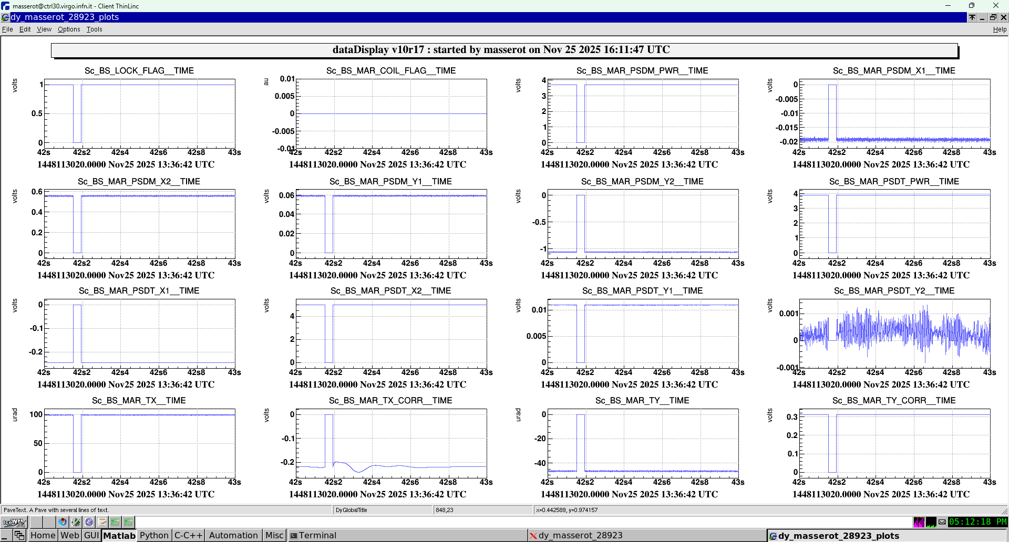1009x542 pixels.
Task: Expand the Tools menu
Action: pos(94,29)
